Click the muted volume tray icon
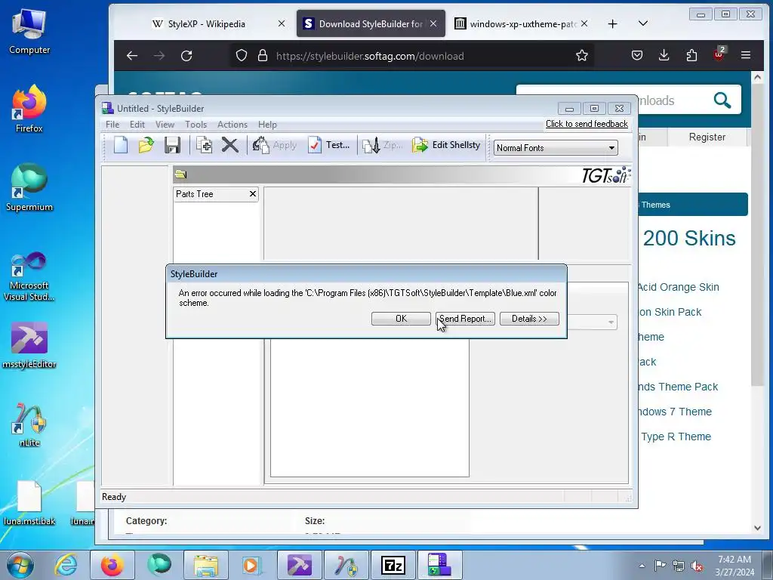This screenshot has width=773, height=580. pos(697,566)
